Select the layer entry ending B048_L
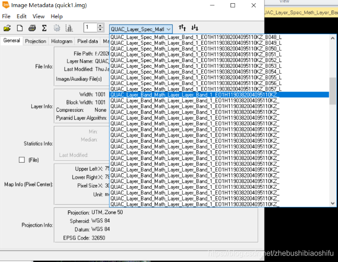Image resolution: width=338 pixels, height=262 pixels. pyautogui.click(x=196, y=37)
